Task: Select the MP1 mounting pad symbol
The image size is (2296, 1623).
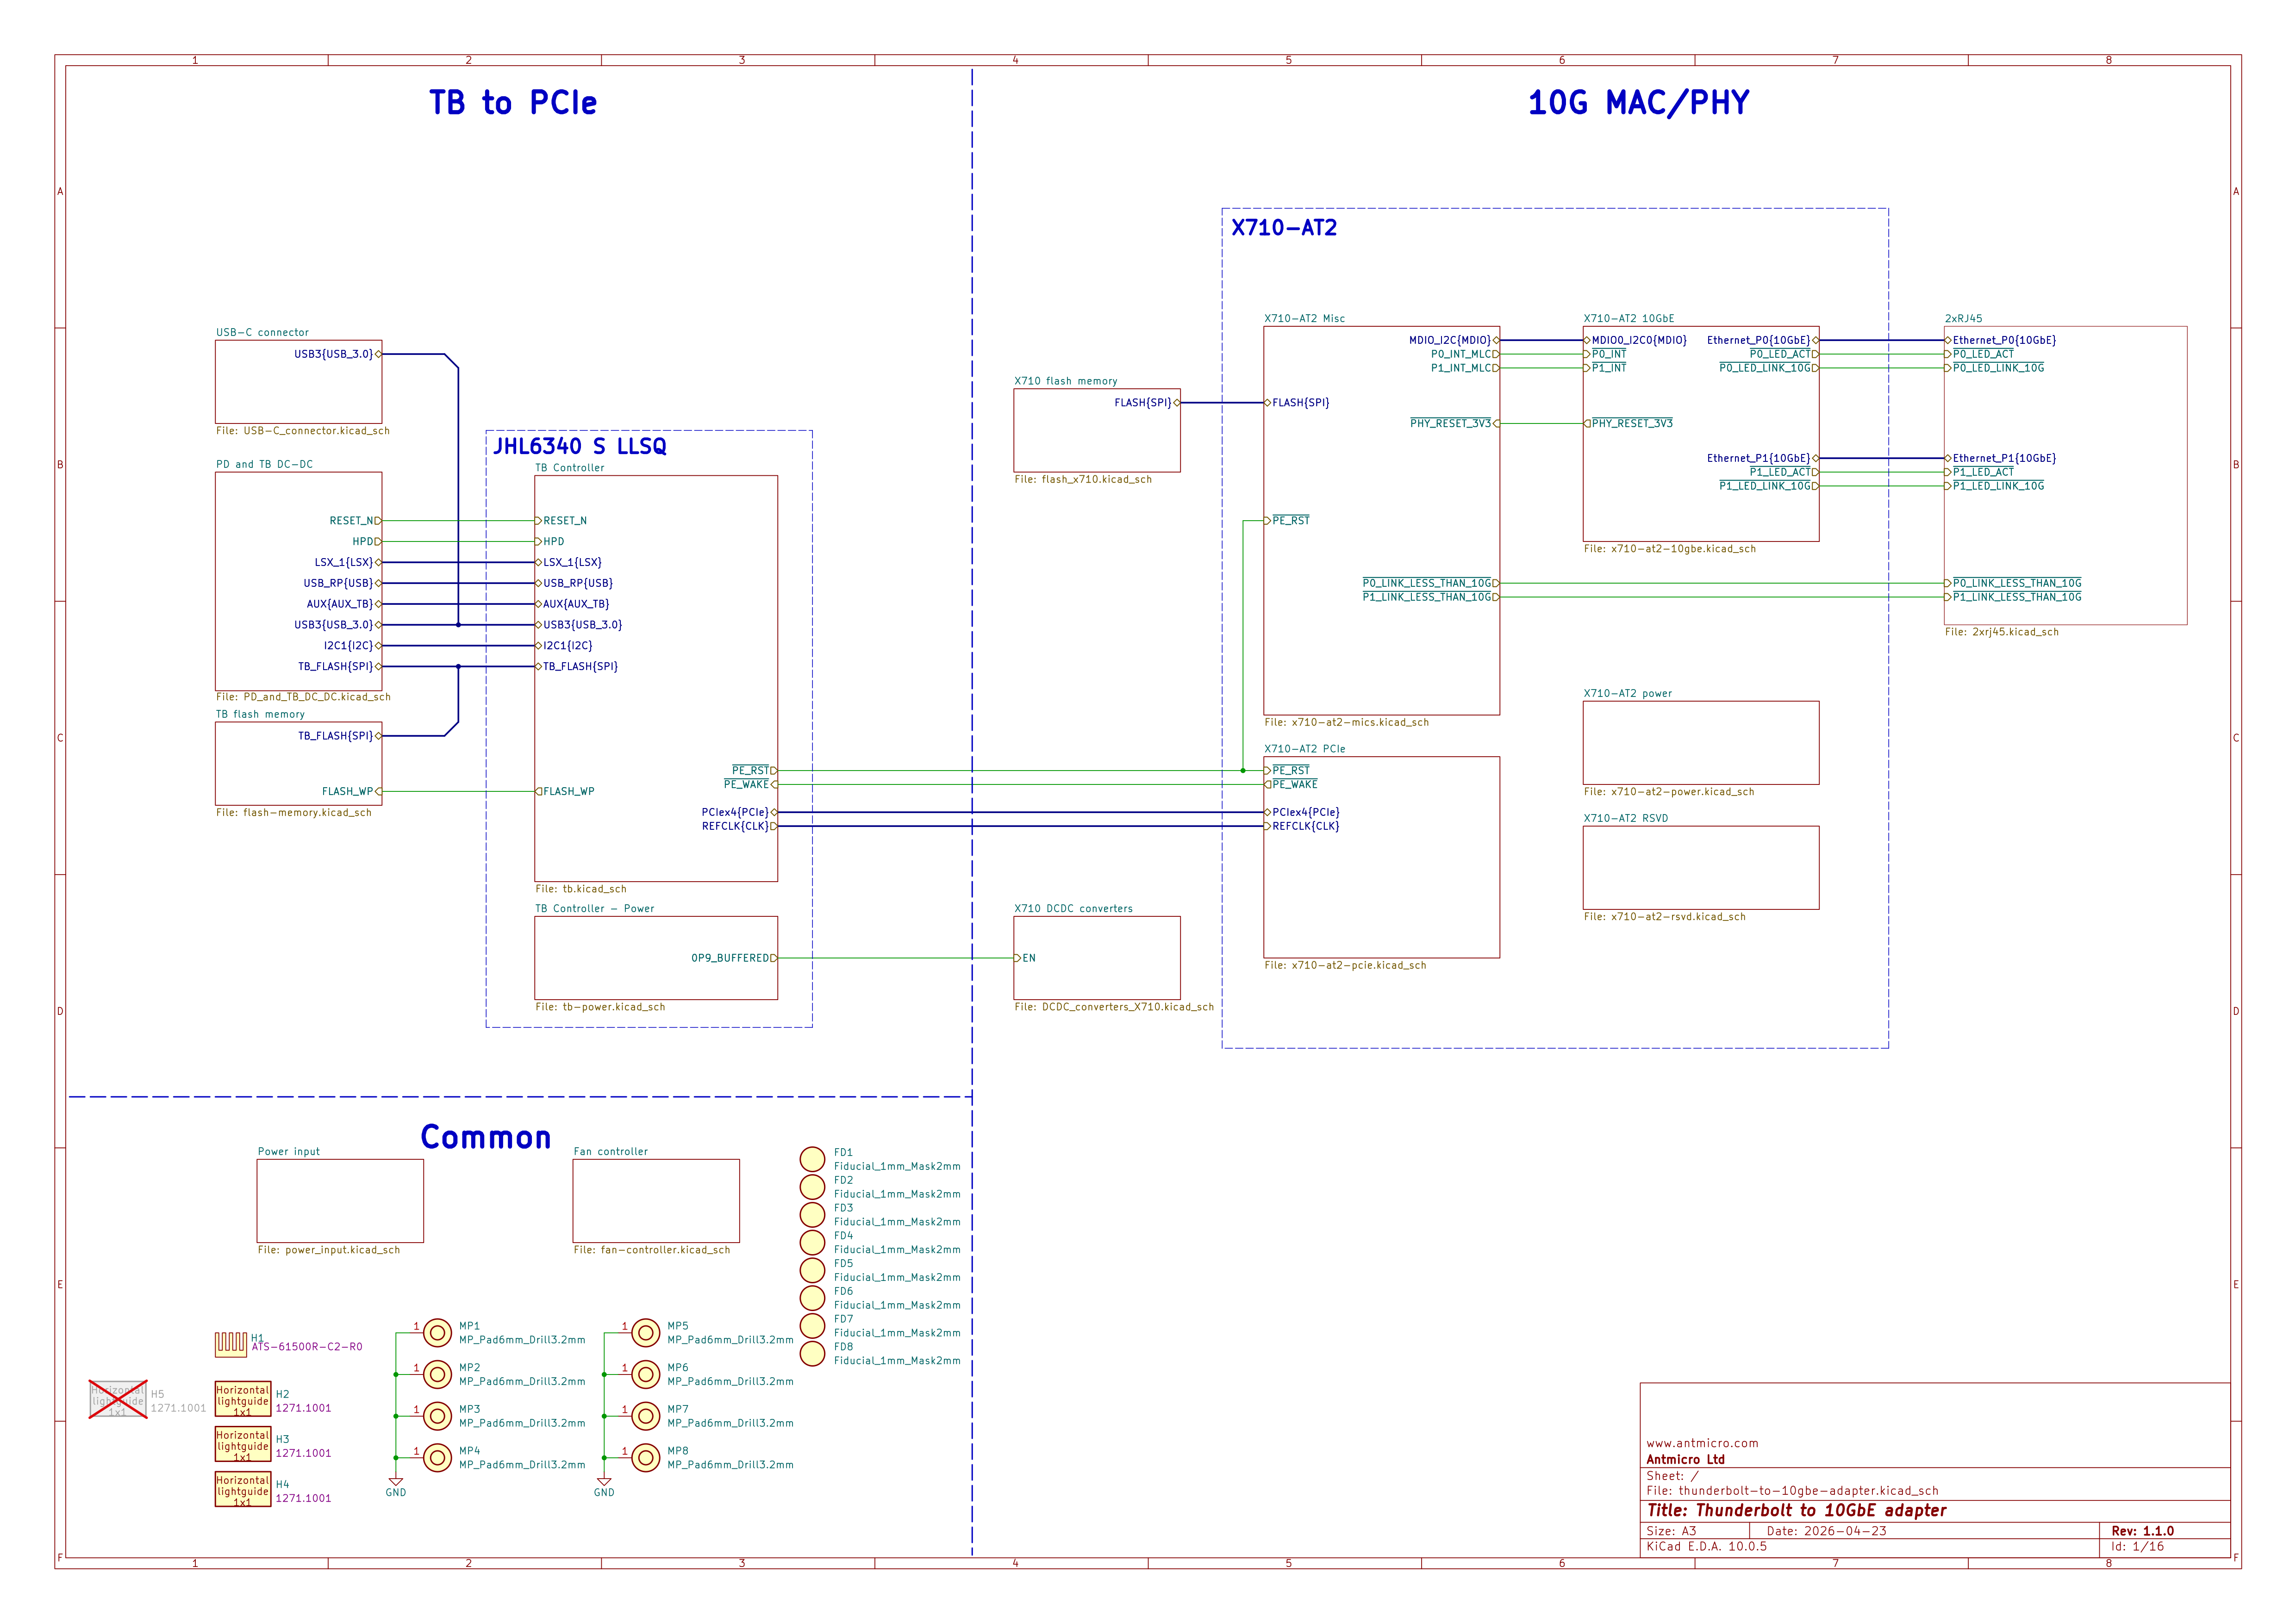Action: (437, 1333)
